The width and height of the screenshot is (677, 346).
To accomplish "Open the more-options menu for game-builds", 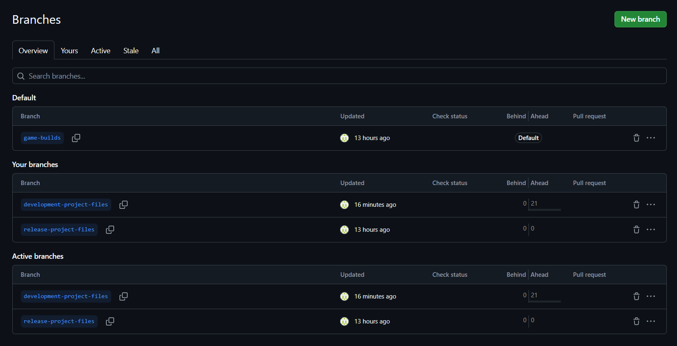I will (651, 138).
